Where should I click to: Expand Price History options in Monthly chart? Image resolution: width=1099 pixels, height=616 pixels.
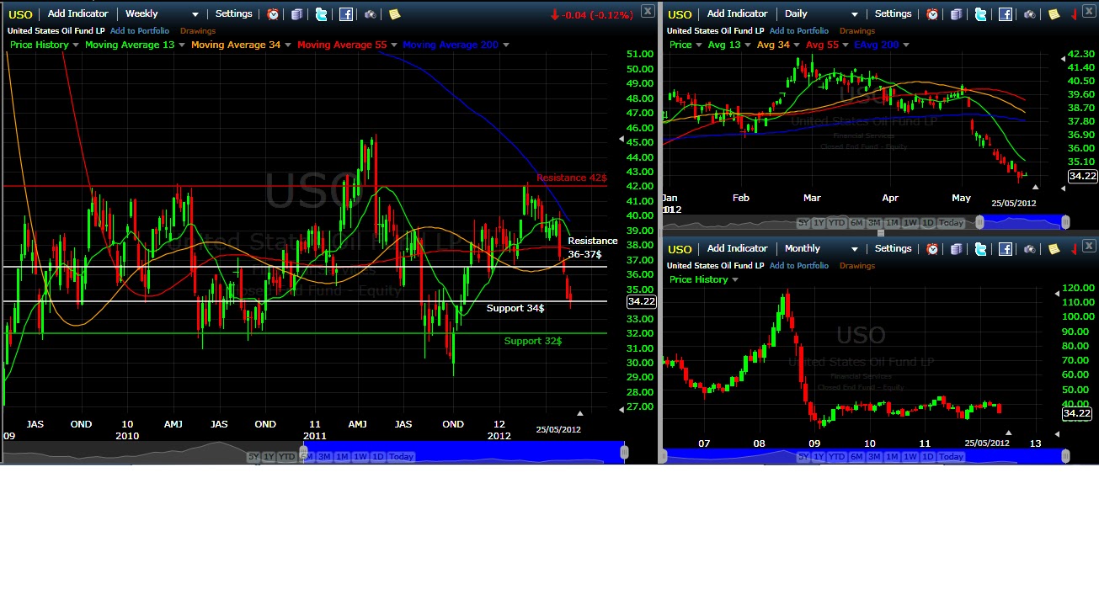[735, 279]
